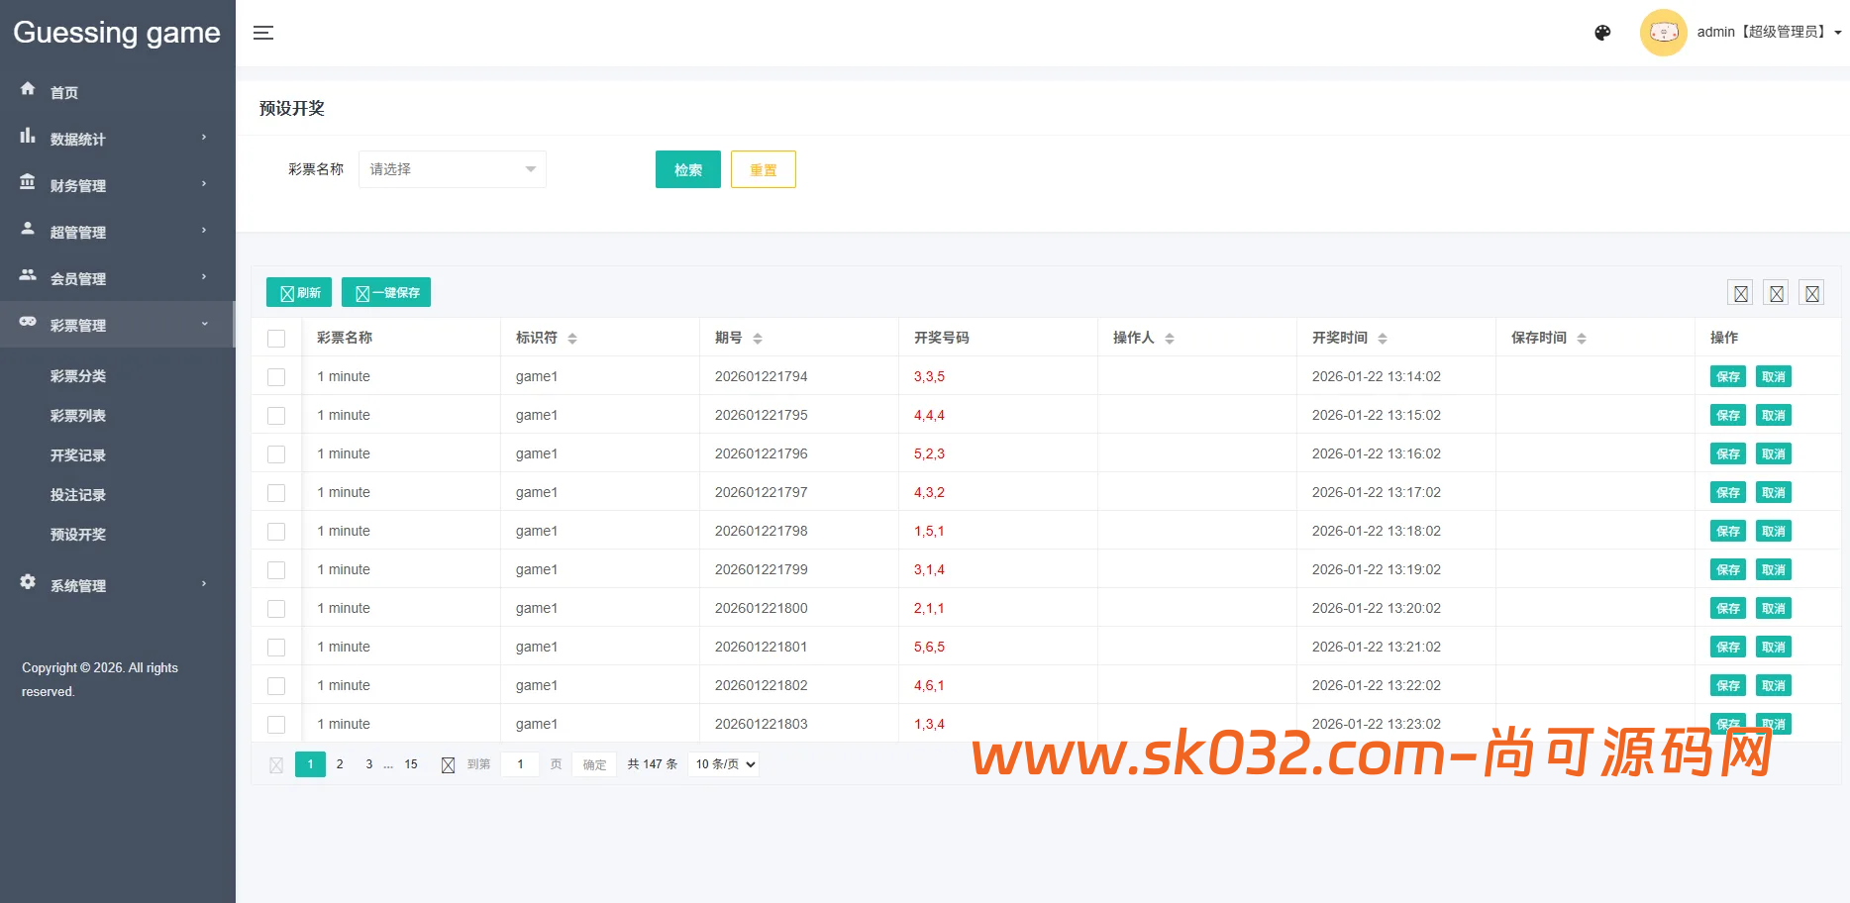Check the row for period 202601221794
This screenshot has height=903, width=1850.
point(276,377)
